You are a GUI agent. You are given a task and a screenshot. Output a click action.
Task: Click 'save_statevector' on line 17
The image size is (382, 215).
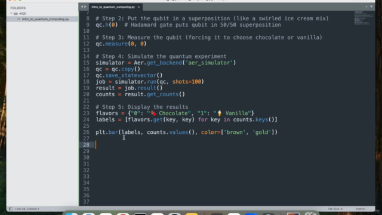[x=131, y=76]
